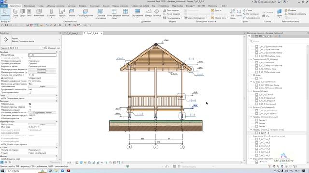Select the Ramp (Пандус) tool

click(x=148, y=13)
